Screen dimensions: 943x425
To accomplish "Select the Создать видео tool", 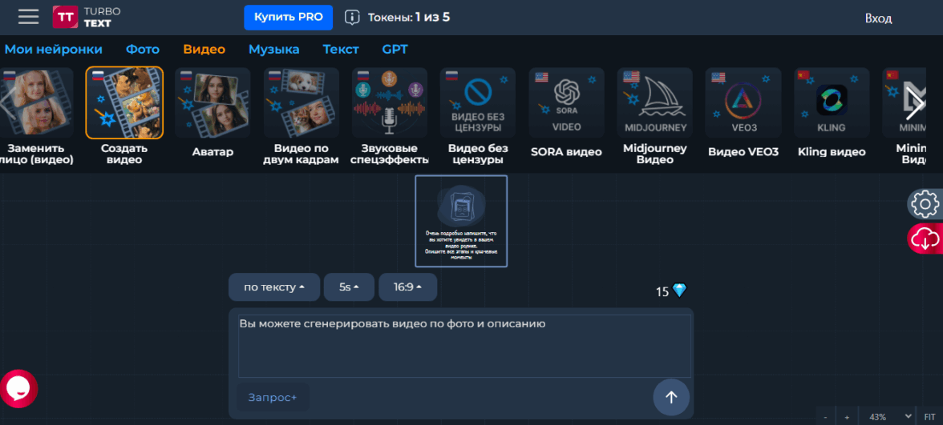I will pyautogui.click(x=124, y=117).
